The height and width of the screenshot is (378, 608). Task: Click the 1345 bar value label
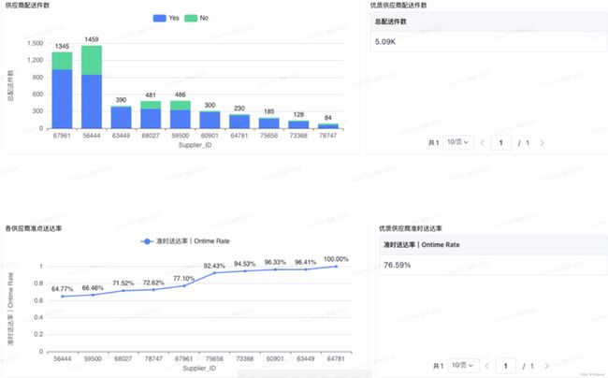coord(62,47)
